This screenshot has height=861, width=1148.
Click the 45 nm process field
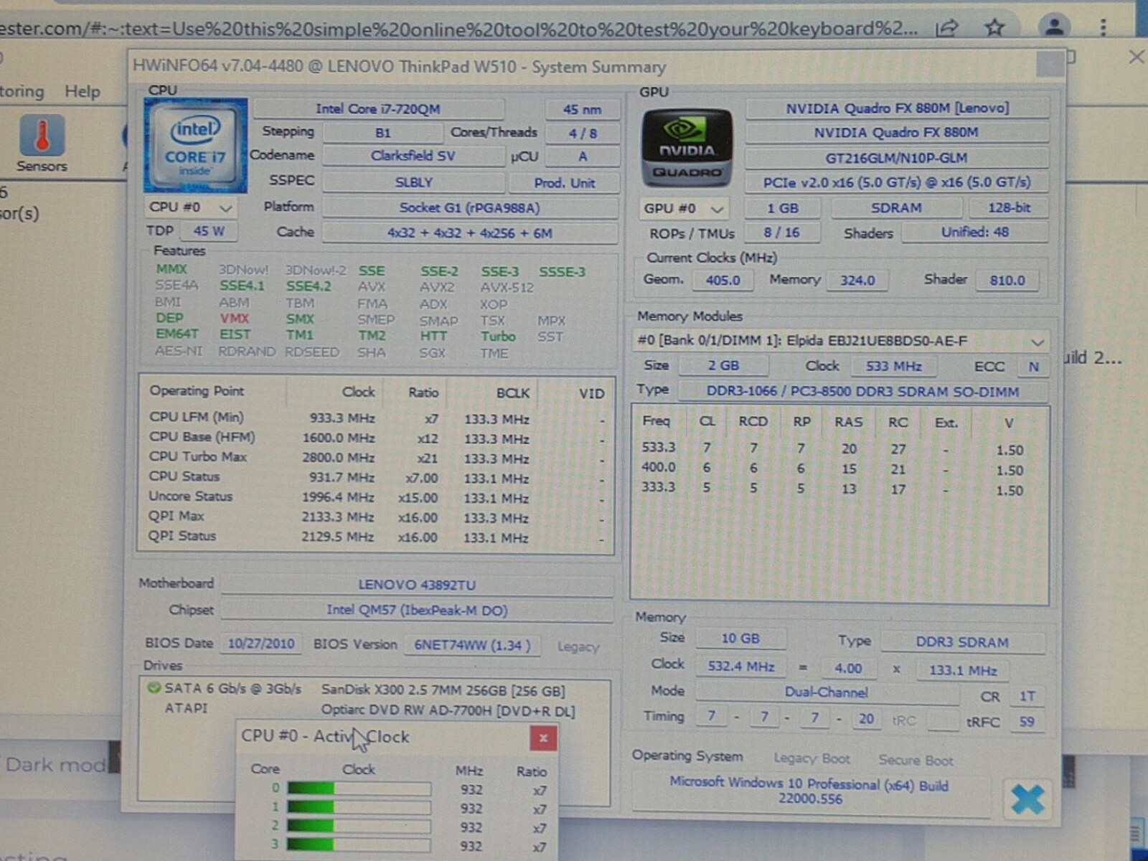tap(582, 110)
